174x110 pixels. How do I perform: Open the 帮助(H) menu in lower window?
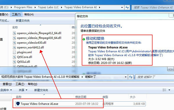point(32,84)
